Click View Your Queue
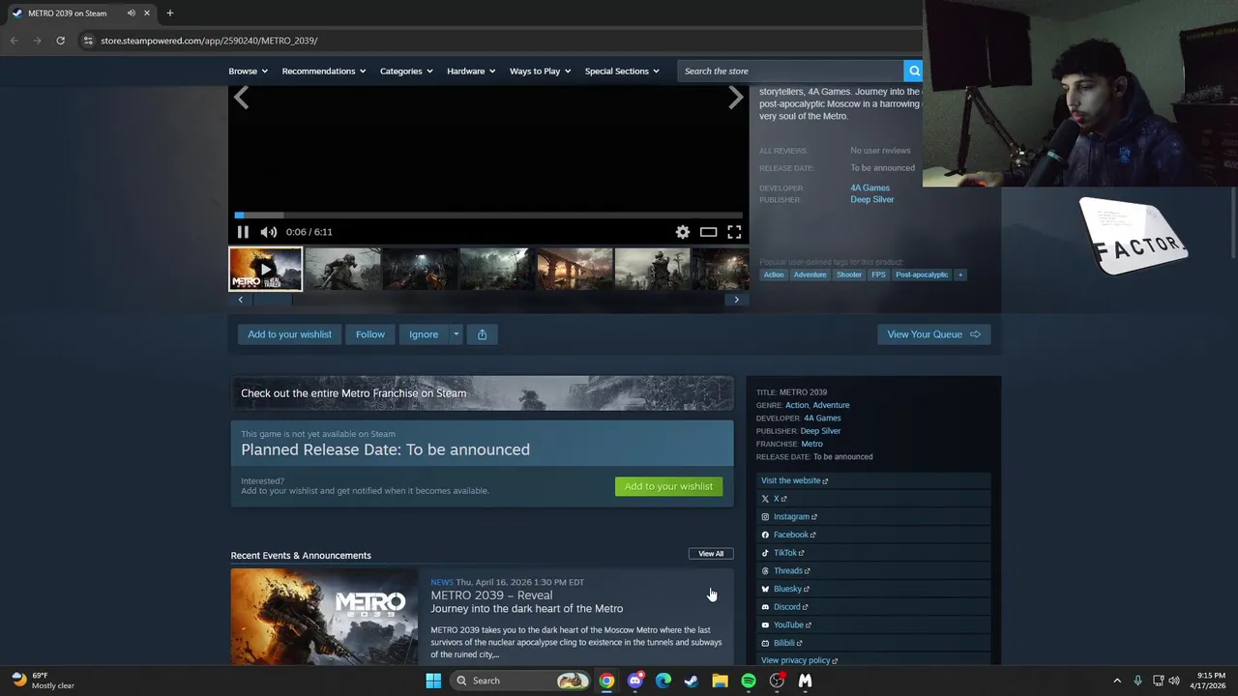 coord(933,334)
